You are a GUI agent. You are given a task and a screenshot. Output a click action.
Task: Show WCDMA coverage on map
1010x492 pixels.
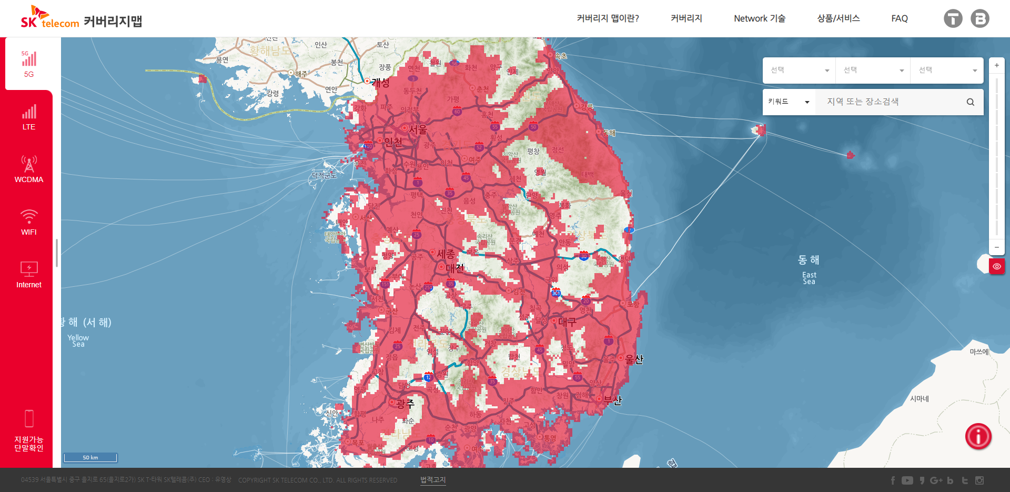click(x=29, y=169)
